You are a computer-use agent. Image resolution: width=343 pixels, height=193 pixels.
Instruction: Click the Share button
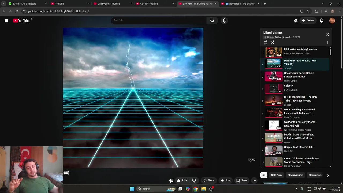(208, 180)
